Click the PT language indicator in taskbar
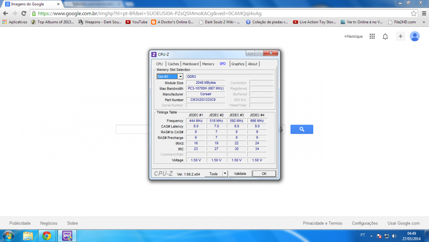This screenshot has width=429, height=242. click(363, 236)
